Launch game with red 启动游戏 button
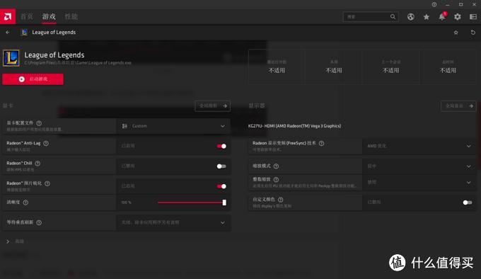 tap(33, 79)
